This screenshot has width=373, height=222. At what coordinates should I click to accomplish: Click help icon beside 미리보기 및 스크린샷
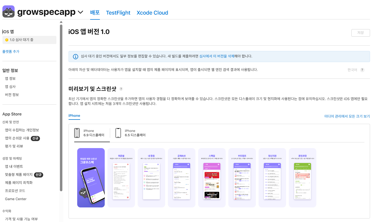[x=121, y=89]
